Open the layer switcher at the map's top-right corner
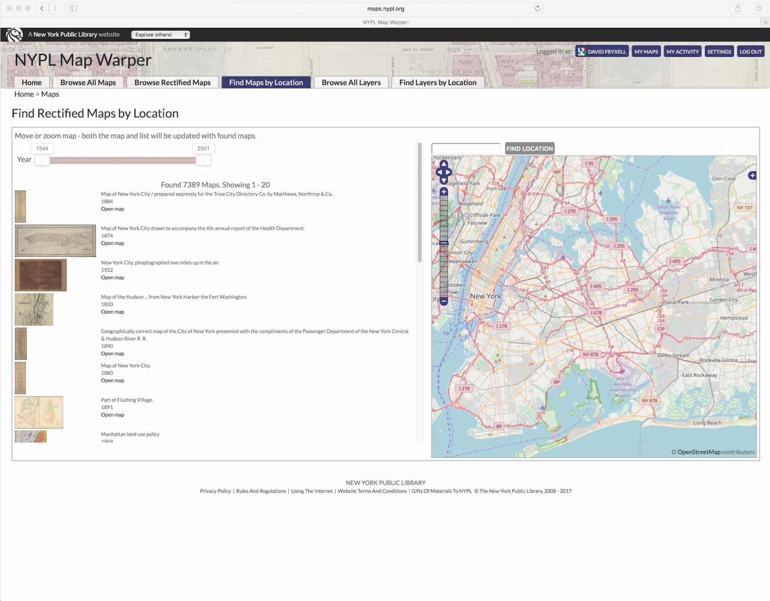 [x=752, y=176]
